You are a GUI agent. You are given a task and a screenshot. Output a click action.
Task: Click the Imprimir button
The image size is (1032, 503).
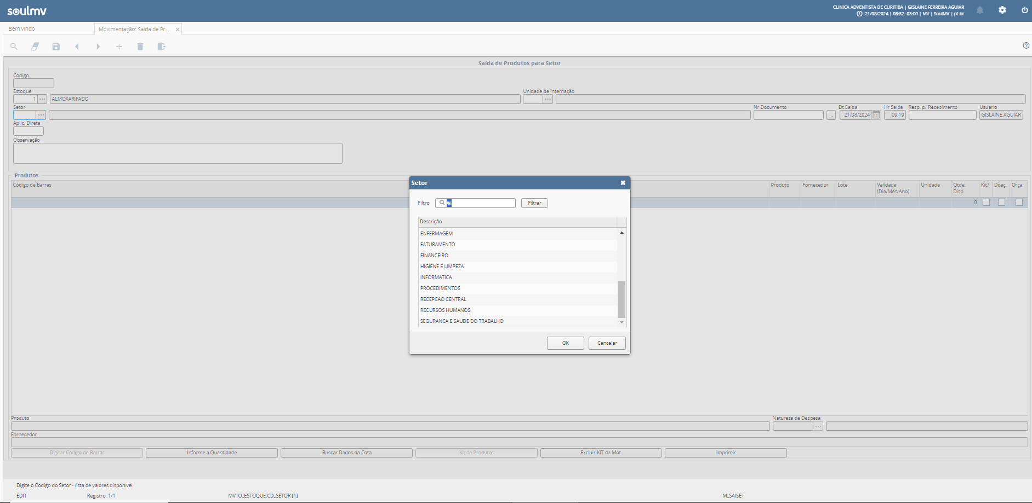point(726,453)
